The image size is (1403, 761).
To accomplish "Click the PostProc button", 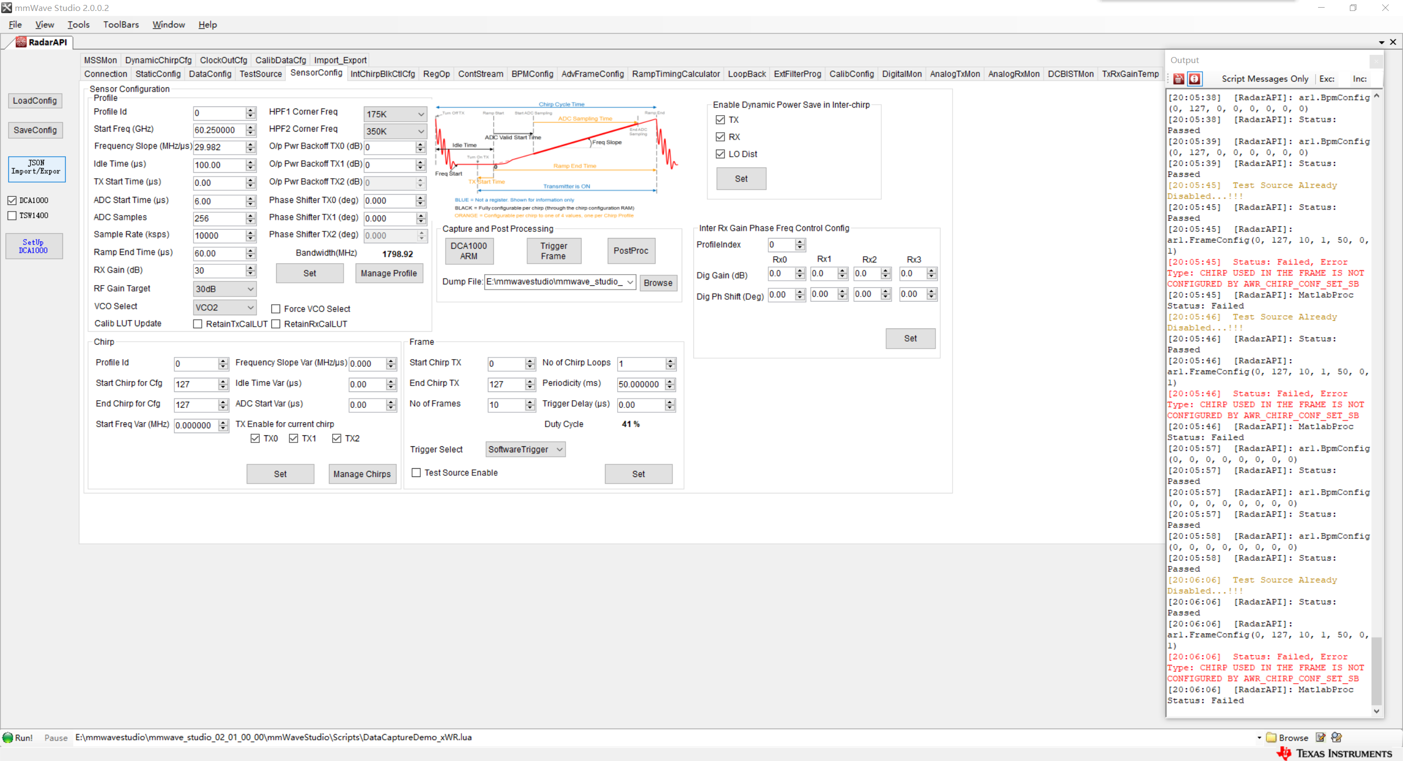I will (x=631, y=251).
